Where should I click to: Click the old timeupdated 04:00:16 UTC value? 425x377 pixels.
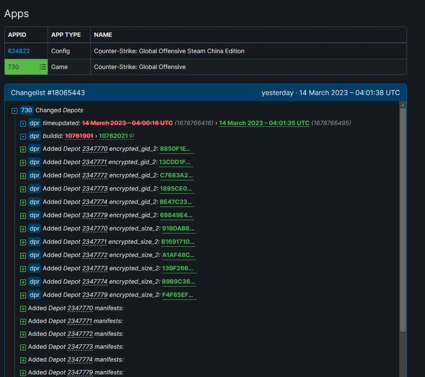point(127,123)
